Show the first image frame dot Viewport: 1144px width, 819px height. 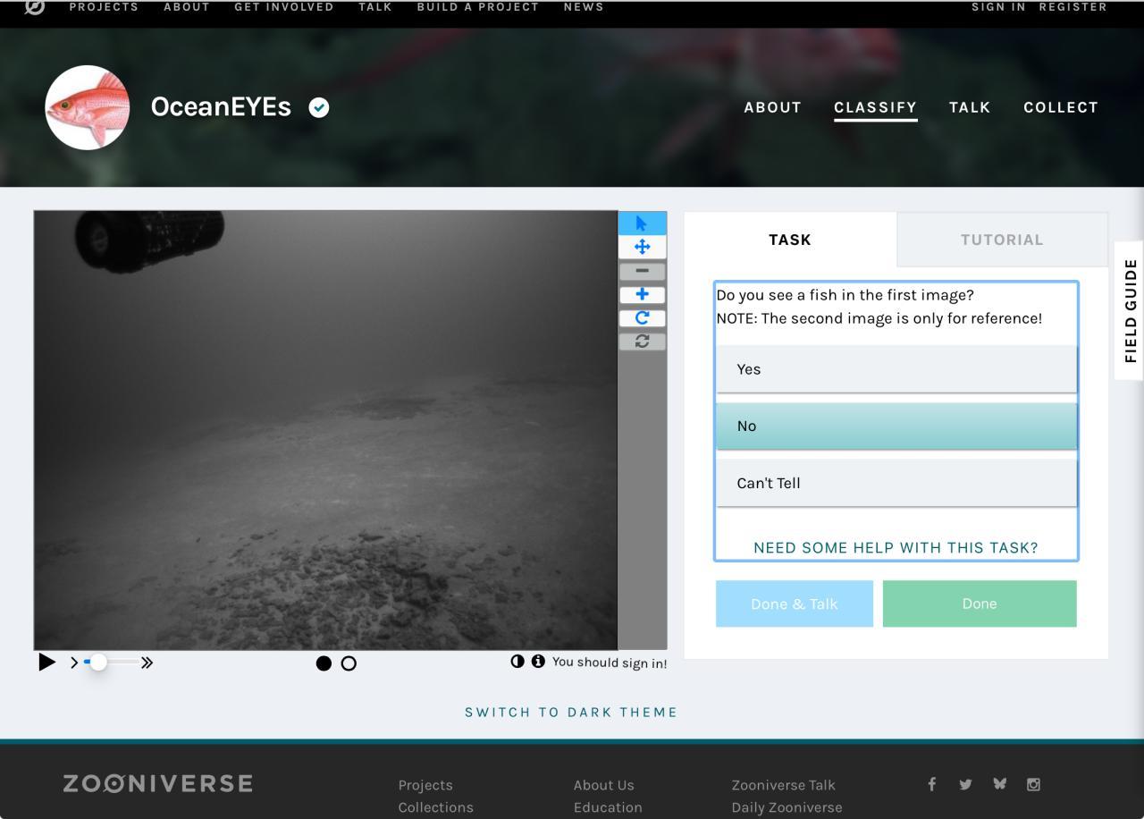(324, 663)
